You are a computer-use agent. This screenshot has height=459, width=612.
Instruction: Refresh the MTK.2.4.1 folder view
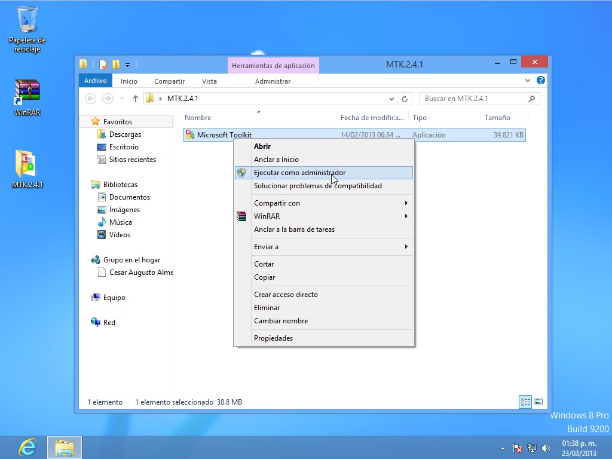pyautogui.click(x=405, y=99)
